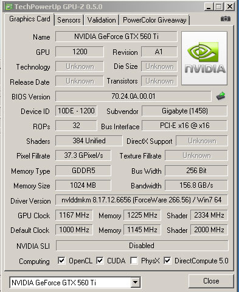The width and height of the screenshot is (239, 292).
Task: Click the Transistors field showing Unknown
Action: 159,81
